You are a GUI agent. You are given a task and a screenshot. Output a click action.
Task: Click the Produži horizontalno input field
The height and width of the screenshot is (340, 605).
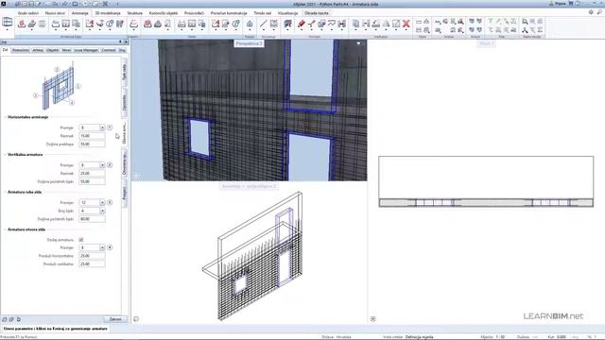point(92,256)
